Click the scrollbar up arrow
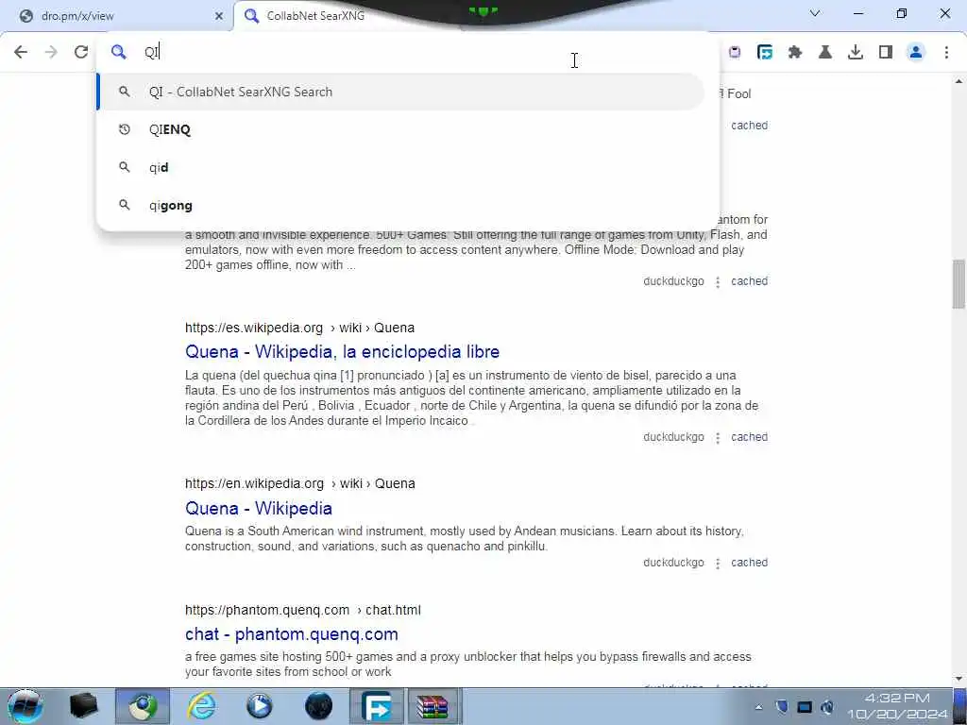The width and height of the screenshot is (967, 725). (x=959, y=81)
